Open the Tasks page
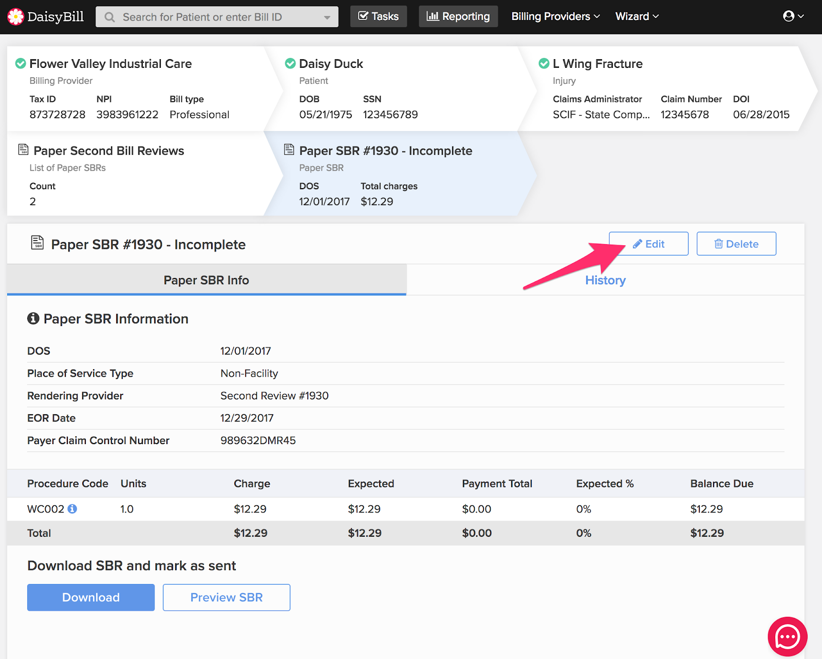 [379, 16]
